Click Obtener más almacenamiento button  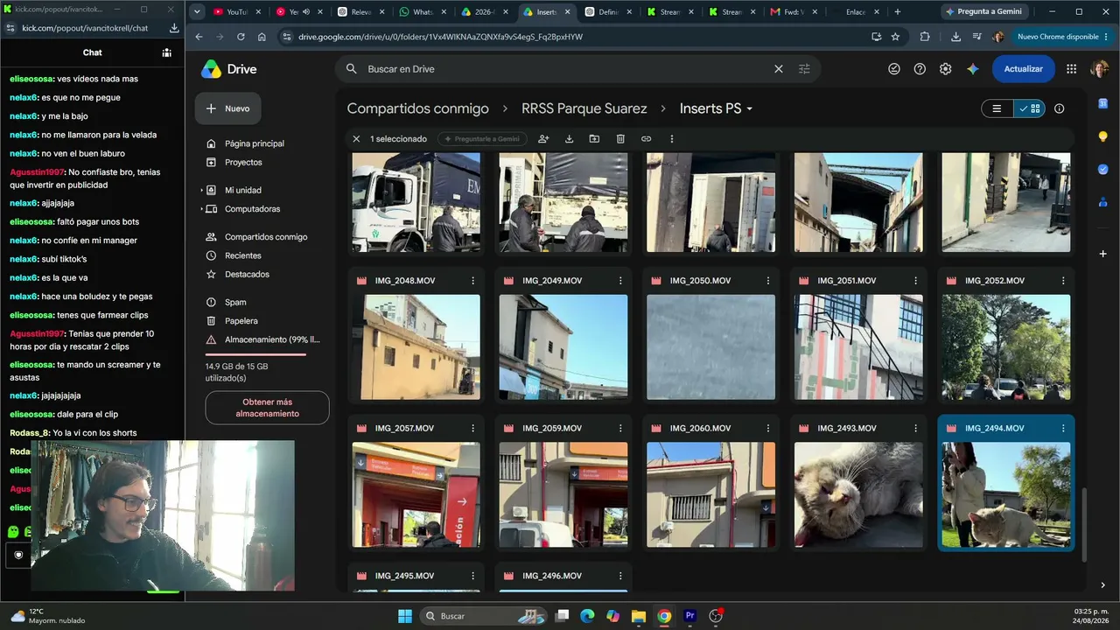pyautogui.click(x=267, y=408)
